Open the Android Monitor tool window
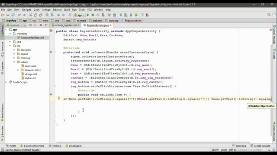The image size is (277, 155). 32,146
